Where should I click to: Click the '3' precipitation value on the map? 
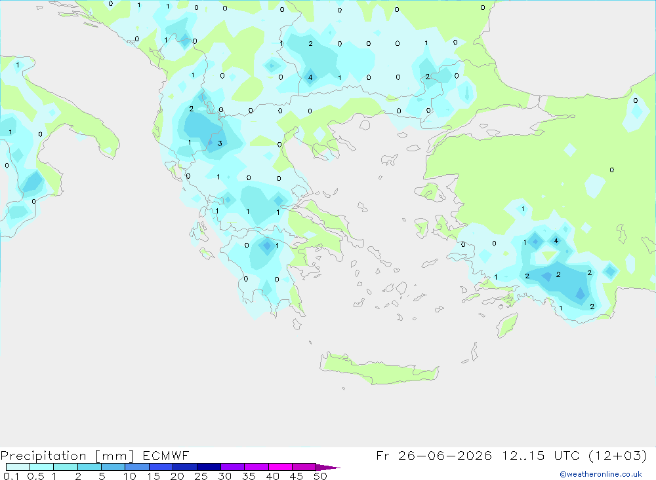(220, 143)
